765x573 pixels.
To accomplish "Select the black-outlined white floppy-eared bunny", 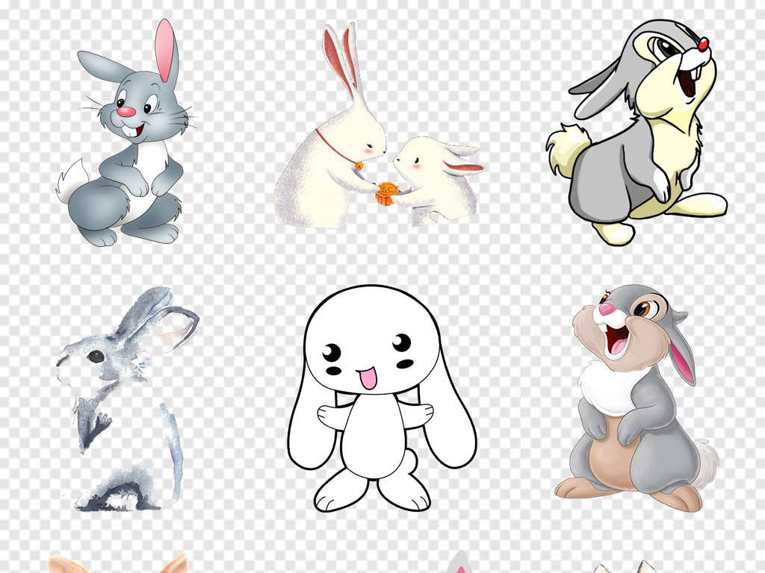I will click(382, 398).
